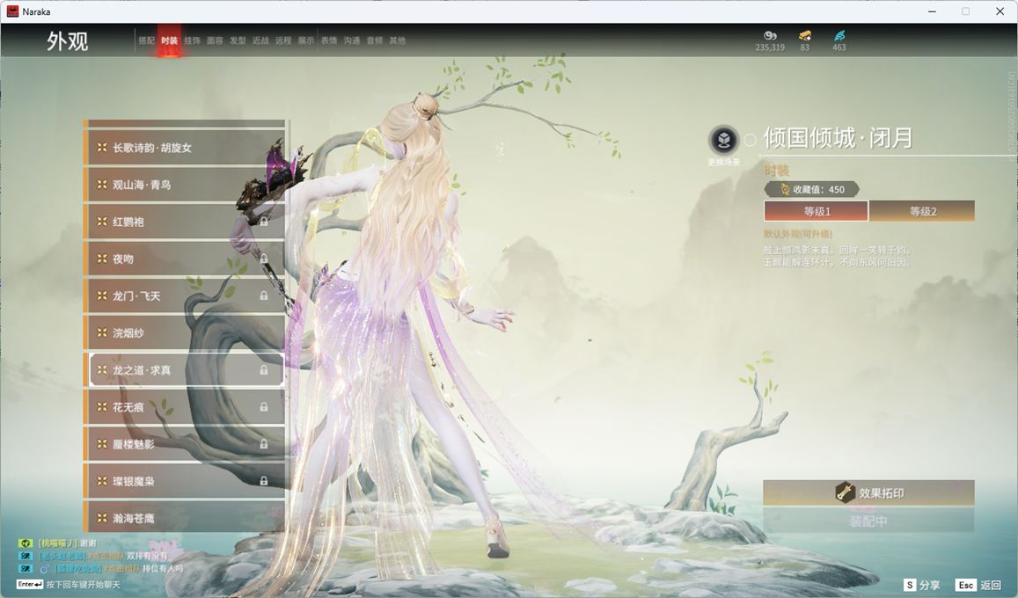Open the 更换场景 scene change icon
The image size is (1018, 598).
point(723,139)
